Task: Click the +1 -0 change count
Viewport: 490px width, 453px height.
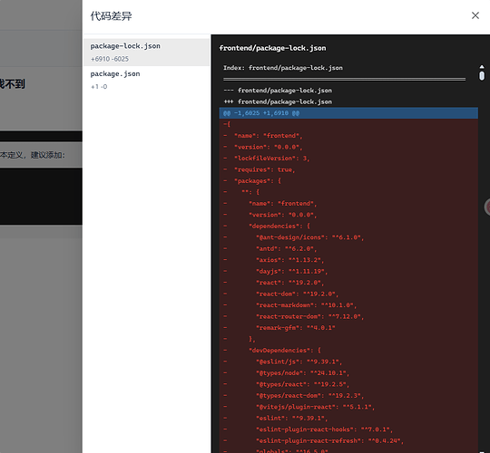Action: (x=99, y=87)
